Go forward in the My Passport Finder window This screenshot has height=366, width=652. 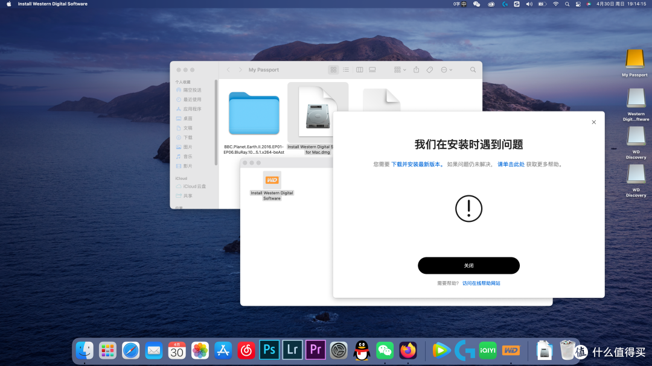click(240, 70)
